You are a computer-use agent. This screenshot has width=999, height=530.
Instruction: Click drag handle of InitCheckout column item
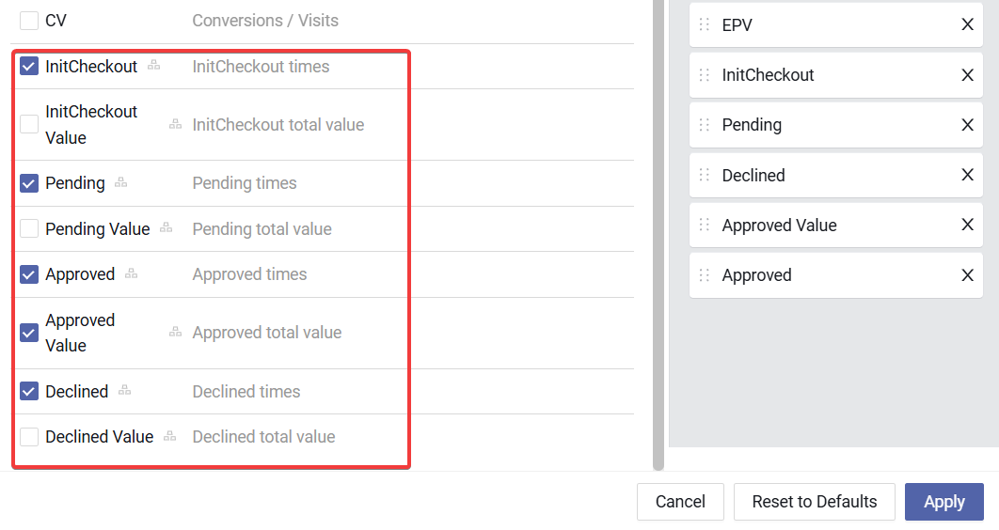[705, 75]
